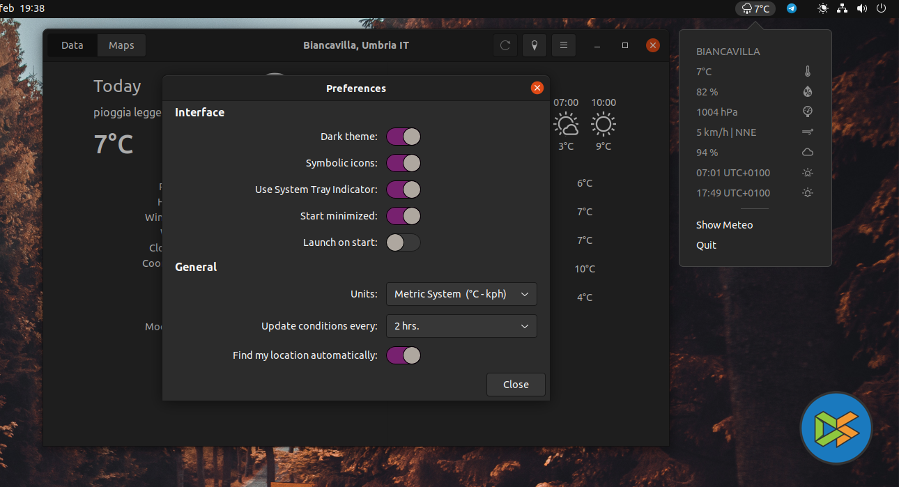This screenshot has height=487, width=899.
Task: Open the hamburger menu in header
Action: coord(564,45)
